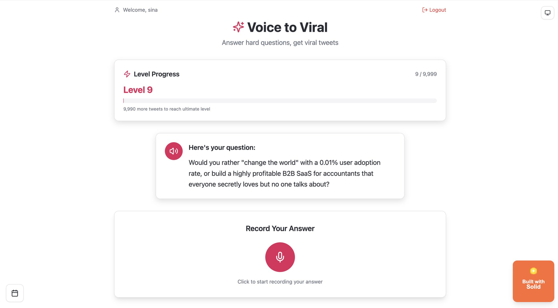
Task: Click the yellow sparkle icon in Solid badge
Action: coord(533,271)
